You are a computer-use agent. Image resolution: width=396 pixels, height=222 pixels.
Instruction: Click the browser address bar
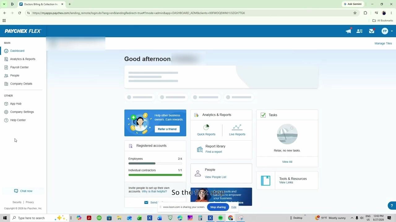(189, 13)
